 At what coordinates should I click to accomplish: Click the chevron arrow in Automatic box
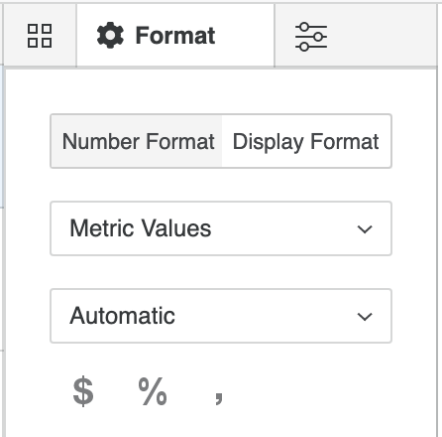tap(365, 317)
